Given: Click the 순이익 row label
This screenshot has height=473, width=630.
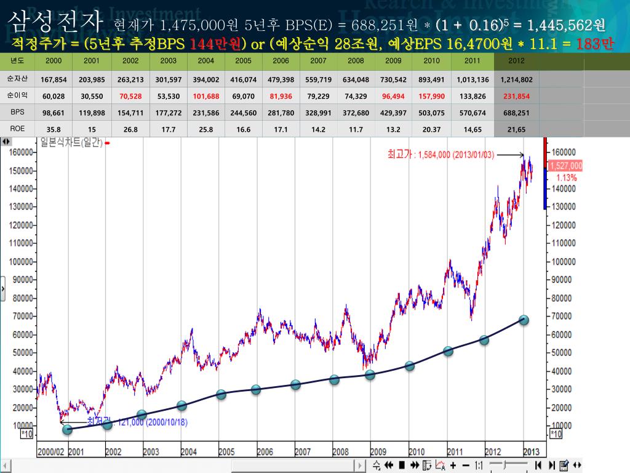Looking at the screenshot, I should point(17,95).
